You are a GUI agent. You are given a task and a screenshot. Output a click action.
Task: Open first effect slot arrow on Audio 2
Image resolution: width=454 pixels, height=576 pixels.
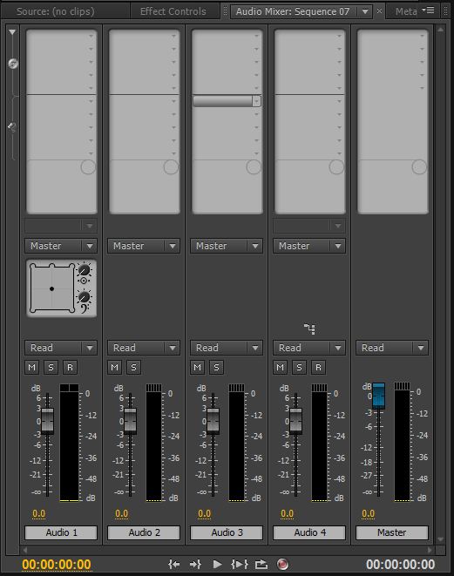[173, 36]
